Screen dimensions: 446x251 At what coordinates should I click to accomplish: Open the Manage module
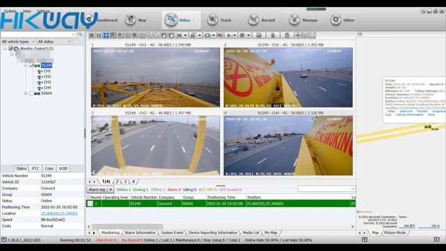click(x=303, y=20)
